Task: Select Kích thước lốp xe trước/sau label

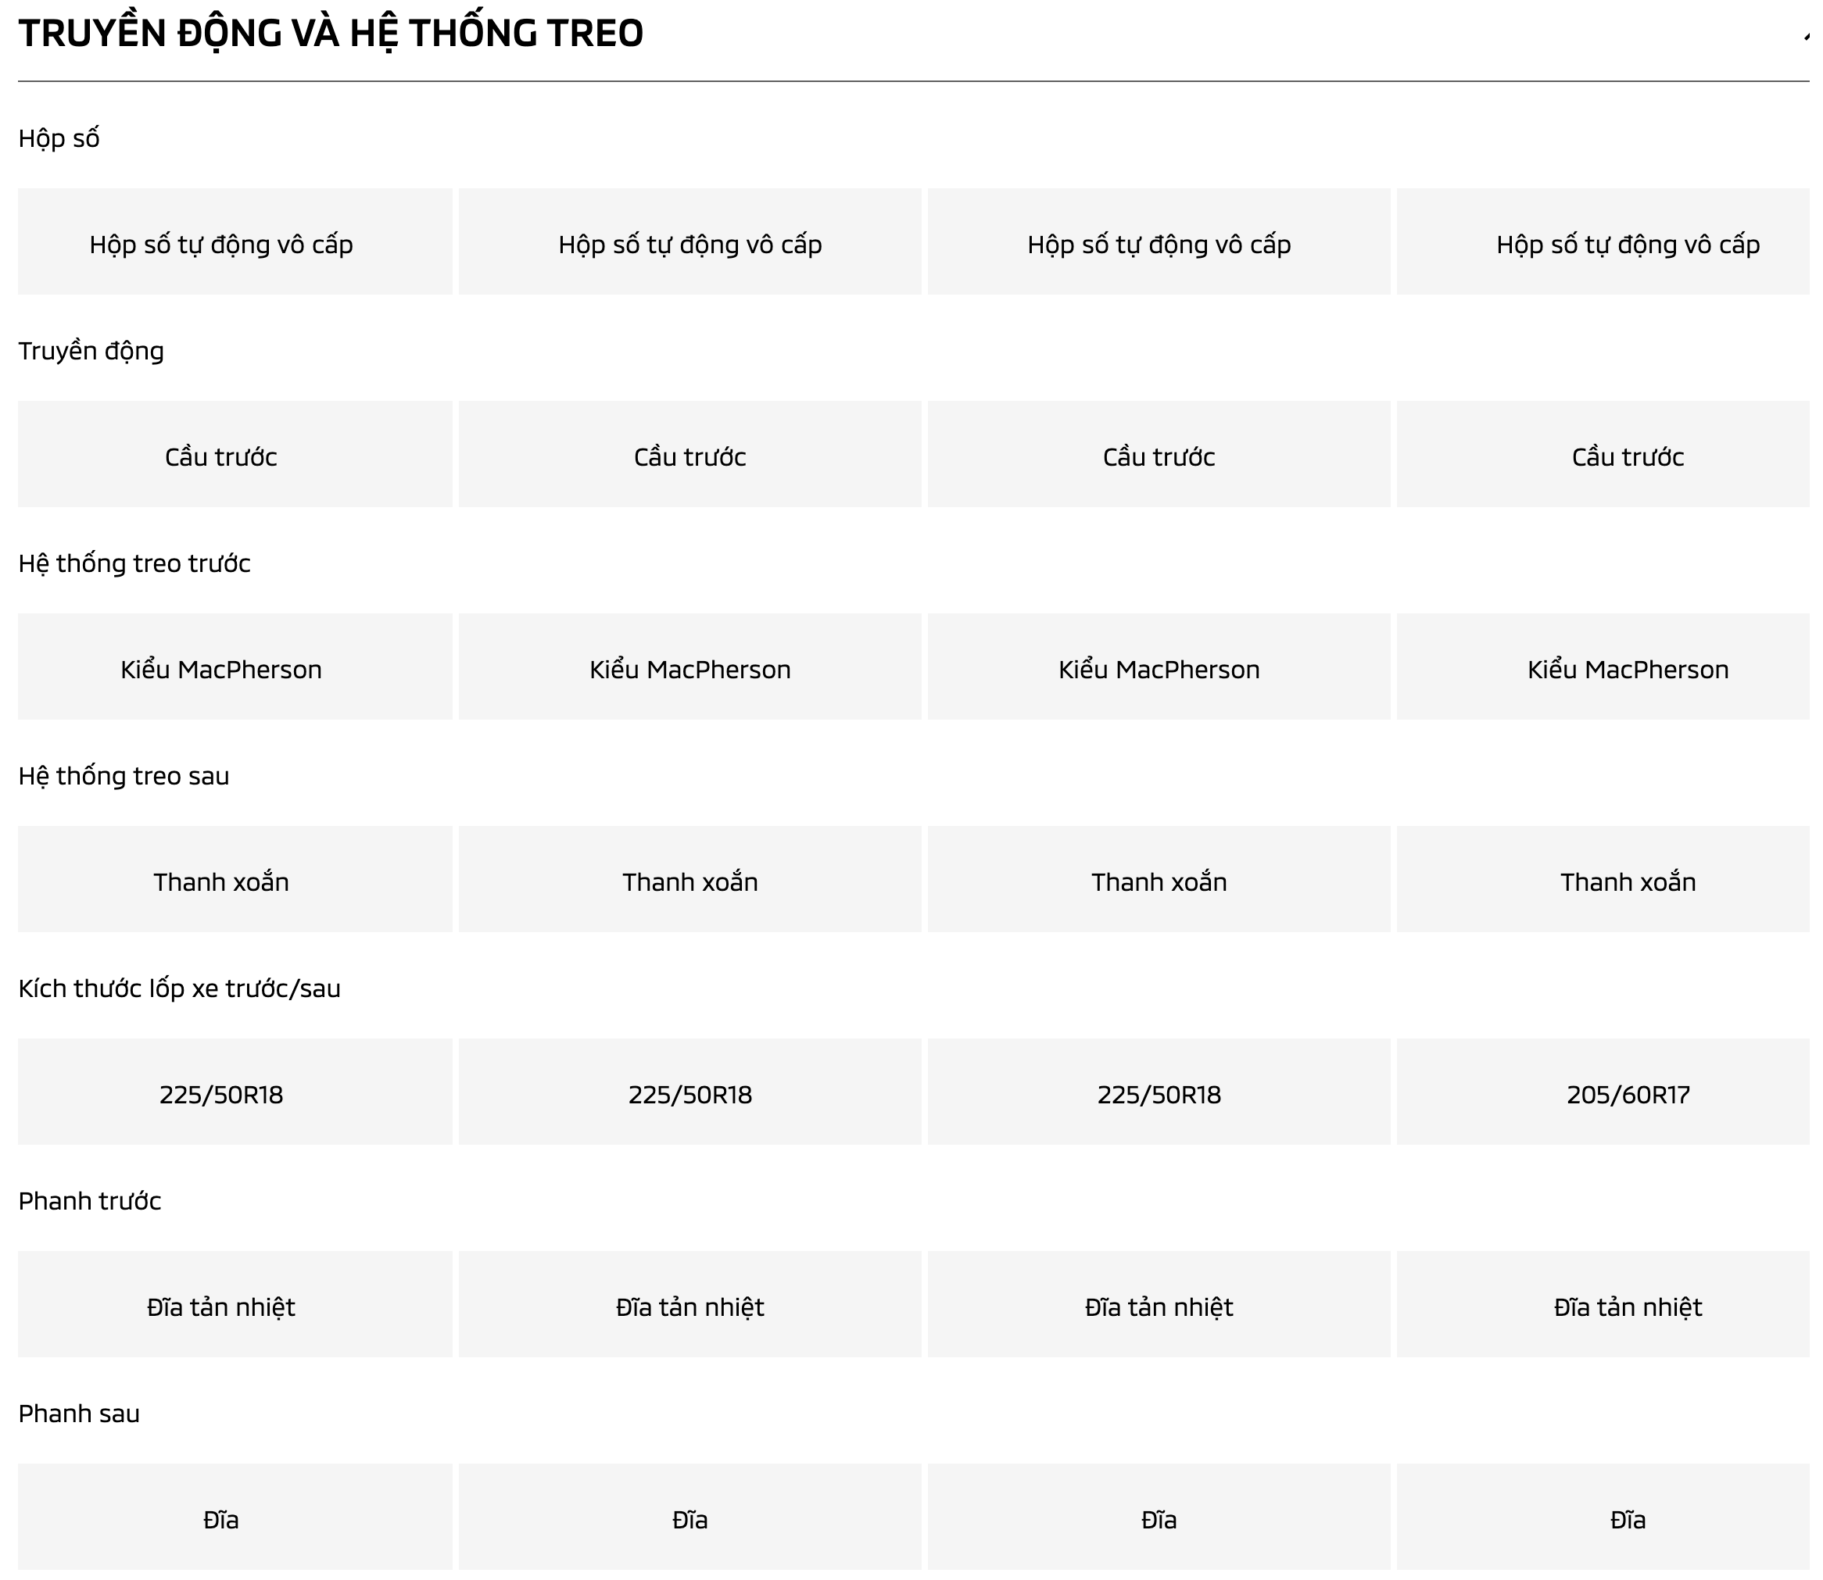Action: pos(180,988)
